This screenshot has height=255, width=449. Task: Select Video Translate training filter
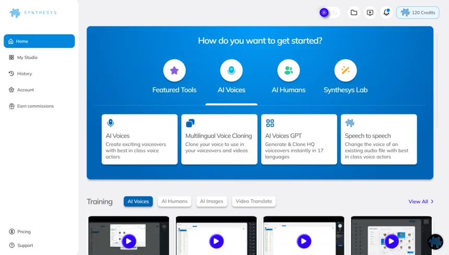[x=254, y=201]
